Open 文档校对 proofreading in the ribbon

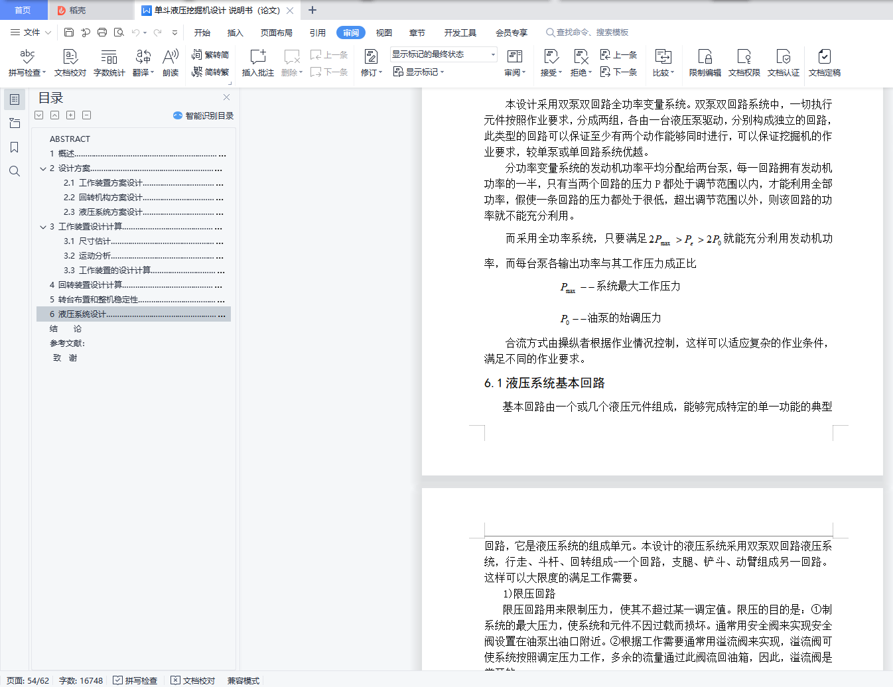pyautogui.click(x=70, y=63)
